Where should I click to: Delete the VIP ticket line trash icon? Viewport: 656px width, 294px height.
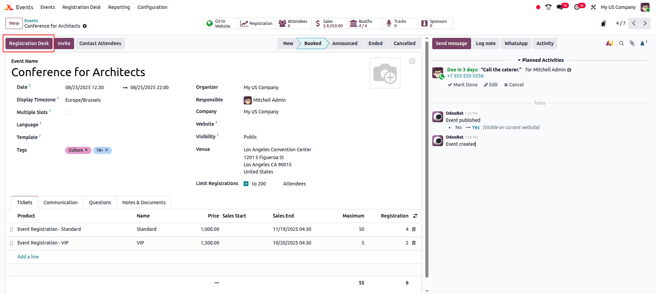tap(414, 243)
